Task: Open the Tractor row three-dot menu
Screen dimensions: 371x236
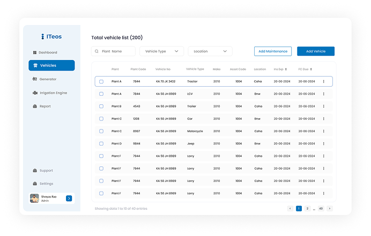Action: pos(323,81)
